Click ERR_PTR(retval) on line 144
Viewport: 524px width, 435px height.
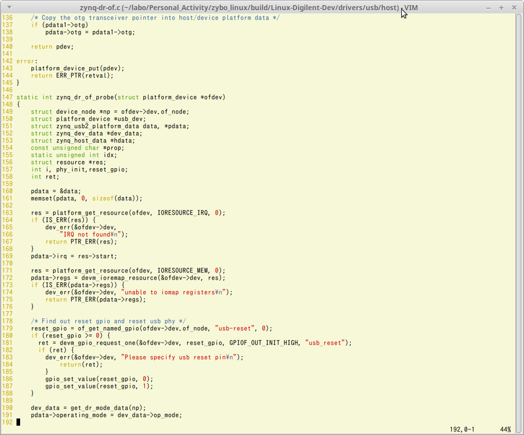click(x=83, y=75)
